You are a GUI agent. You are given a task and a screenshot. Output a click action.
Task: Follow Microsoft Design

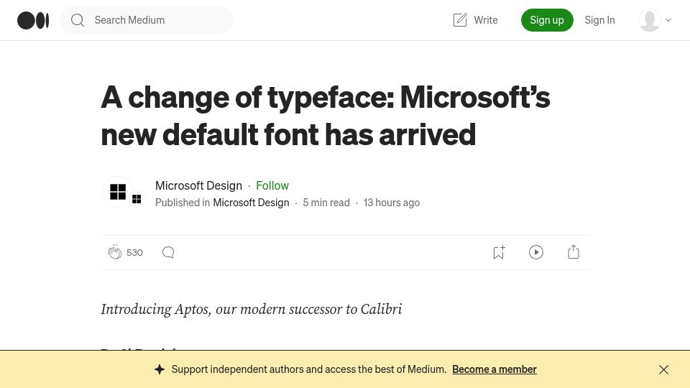[x=272, y=185]
